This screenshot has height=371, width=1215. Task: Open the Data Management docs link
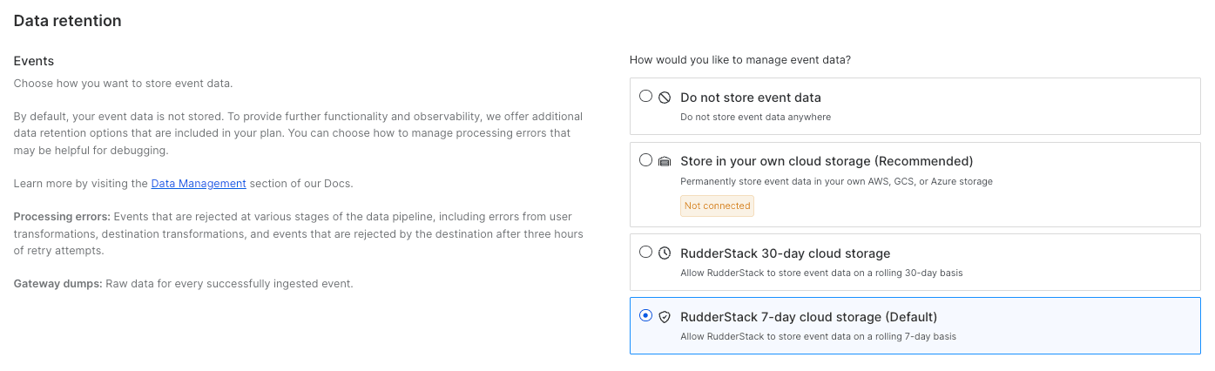tap(199, 184)
